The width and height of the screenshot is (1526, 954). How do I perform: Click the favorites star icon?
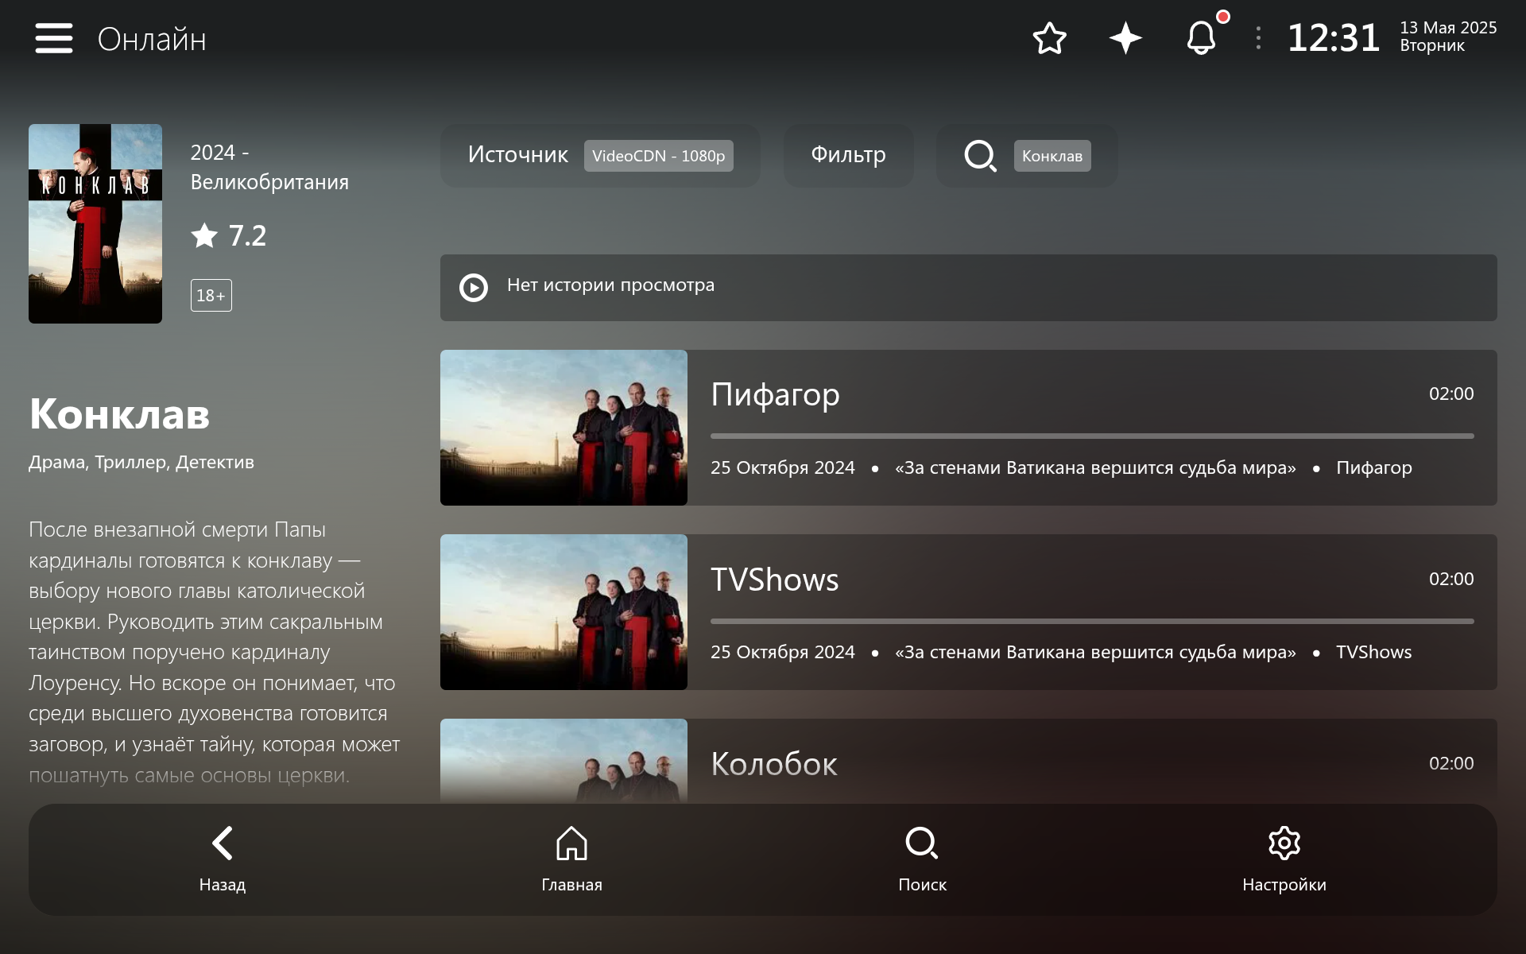[x=1049, y=38]
